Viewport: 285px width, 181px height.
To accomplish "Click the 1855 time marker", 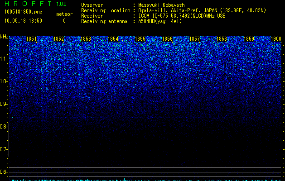I will coord(140,39).
